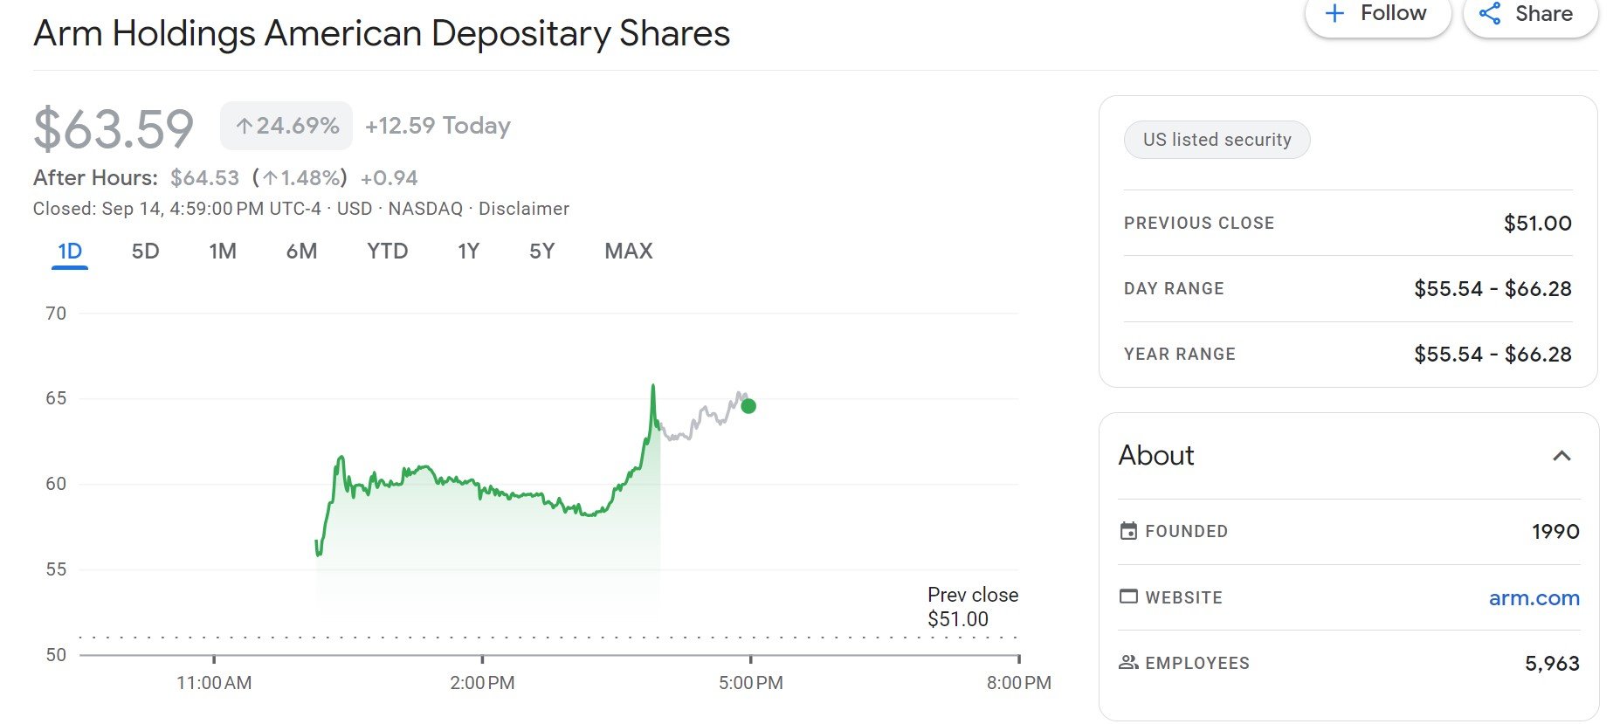The width and height of the screenshot is (1620, 724).
Task: Click the website icon next to WEBSITE
Action: point(1127,596)
